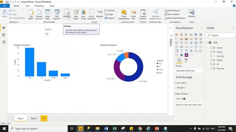Viewport: 236px width, 132px height.
Task: Click From Marketplace custom visuals
Action: tap(124, 15)
